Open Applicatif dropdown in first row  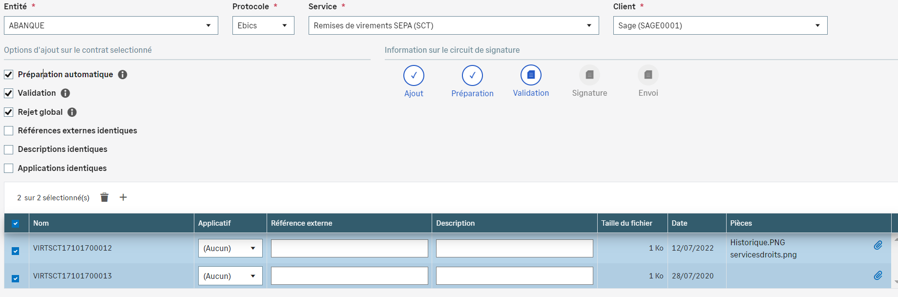[x=230, y=248]
